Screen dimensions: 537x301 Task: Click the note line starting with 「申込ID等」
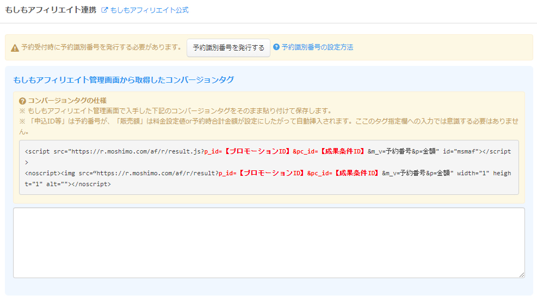[x=267, y=120]
